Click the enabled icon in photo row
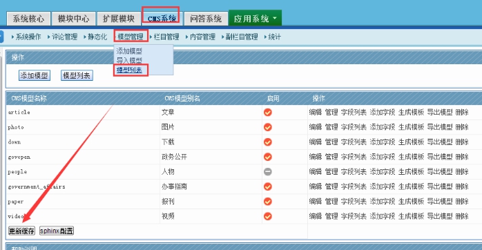This screenshot has height=250, width=482. (268, 127)
